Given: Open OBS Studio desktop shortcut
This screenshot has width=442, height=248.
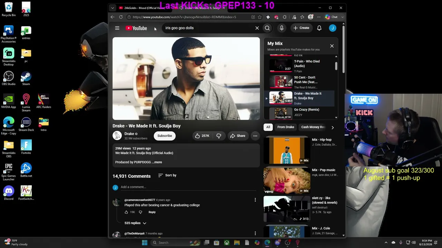Looking at the screenshot, I should coord(9,78).
